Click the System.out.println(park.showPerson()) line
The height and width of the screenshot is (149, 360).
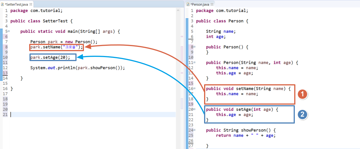pyautogui.click(x=77, y=68)
